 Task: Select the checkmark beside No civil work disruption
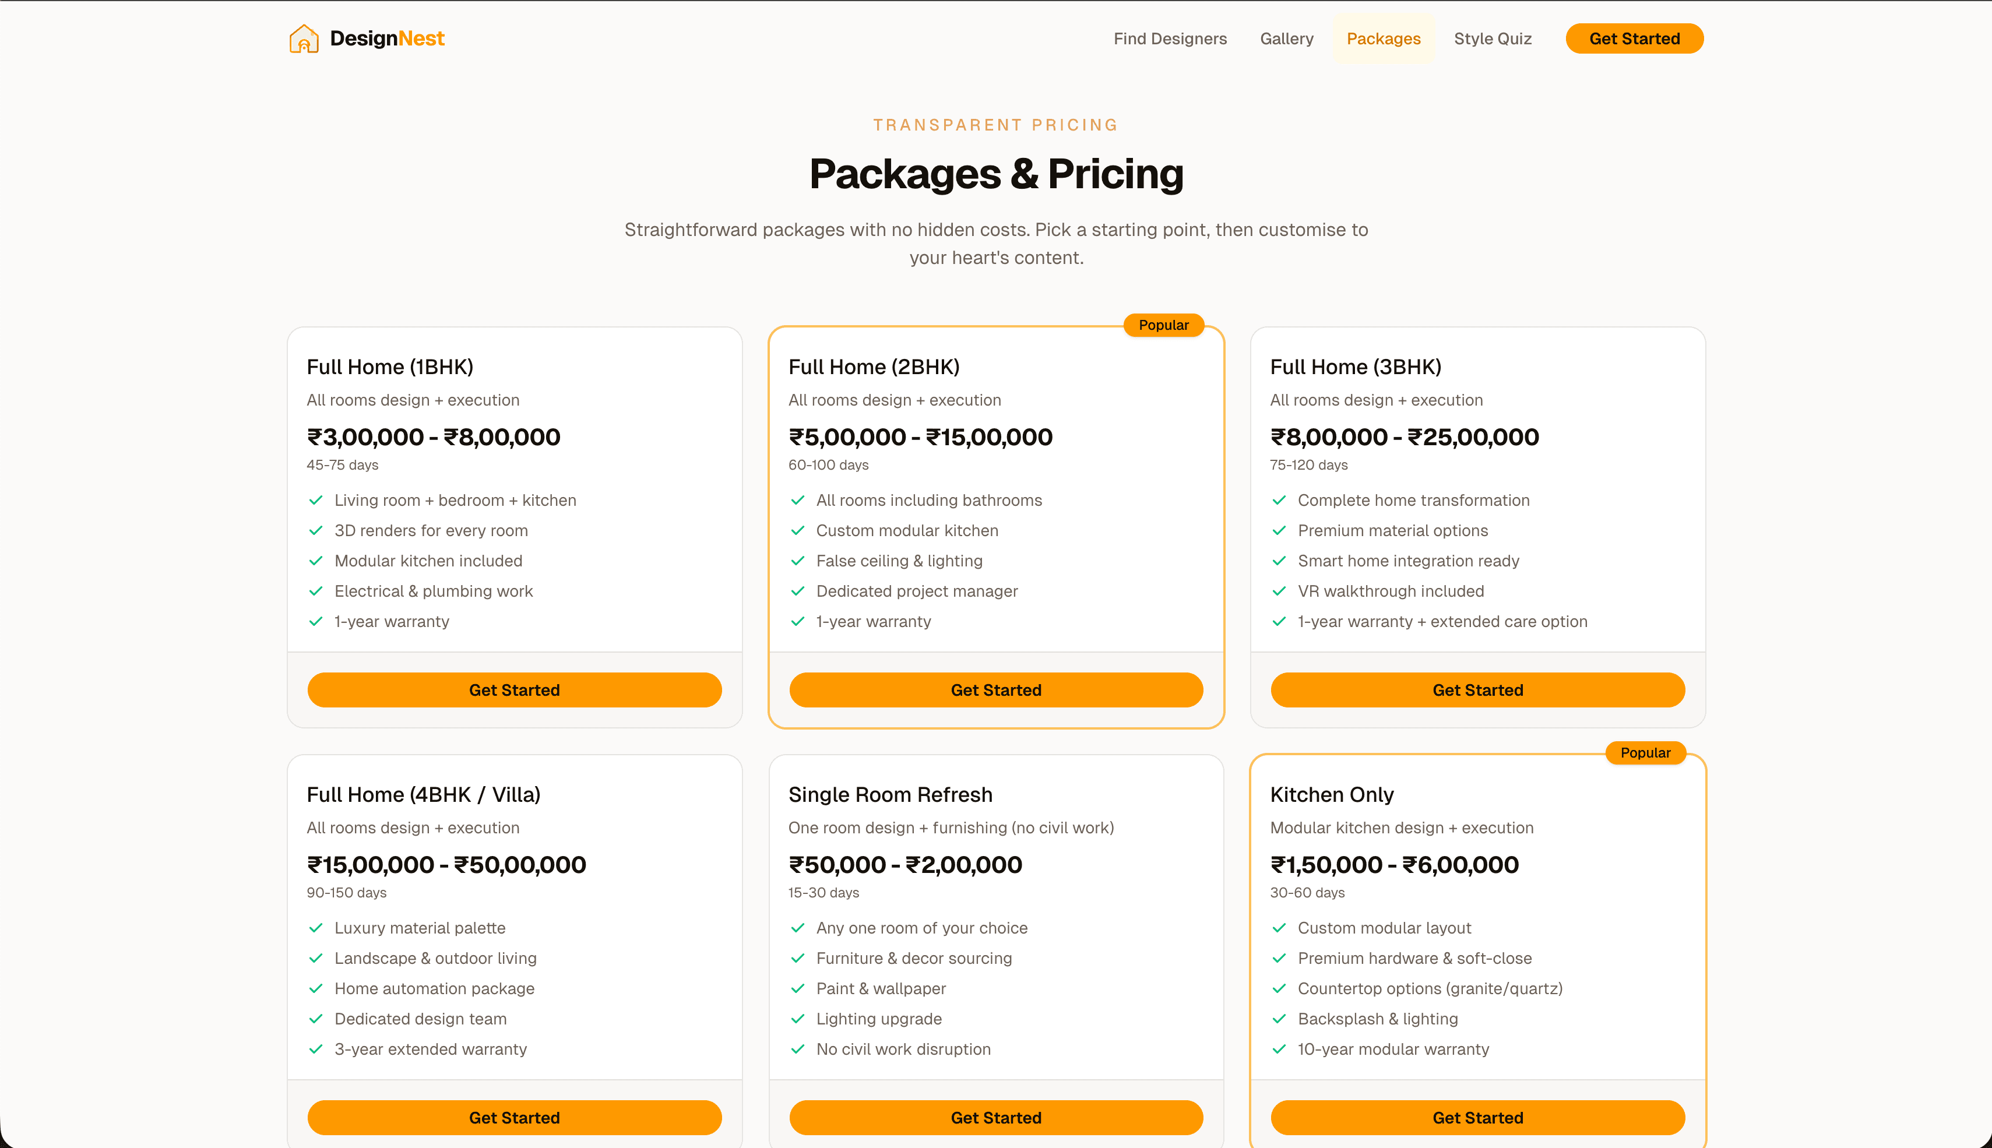point(798,1049)
